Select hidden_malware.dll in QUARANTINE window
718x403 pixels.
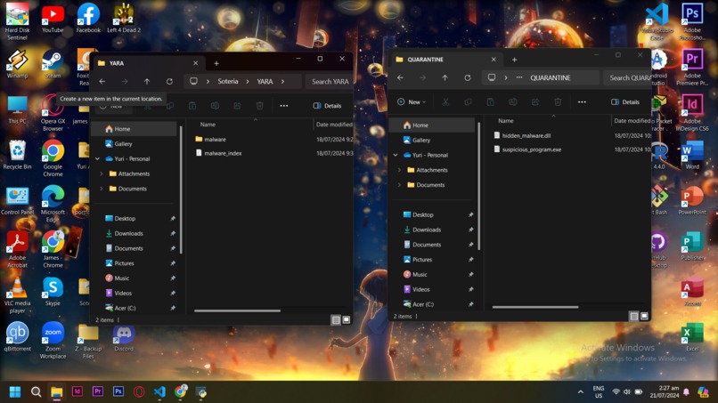[x=526, y=136]
